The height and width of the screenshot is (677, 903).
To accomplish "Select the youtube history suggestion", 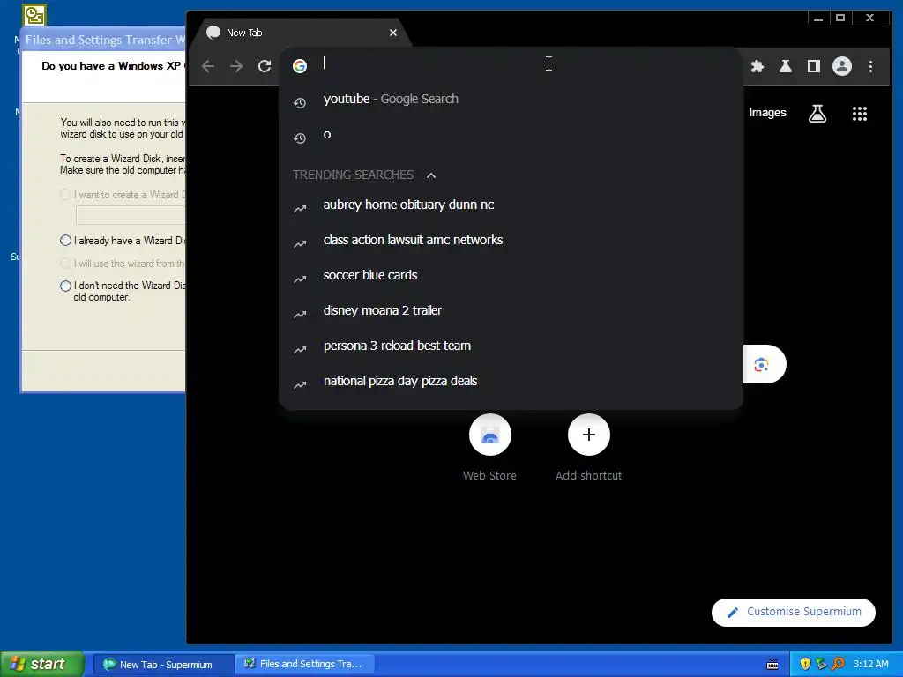I will pyautogui.click(x=511, y=99).
